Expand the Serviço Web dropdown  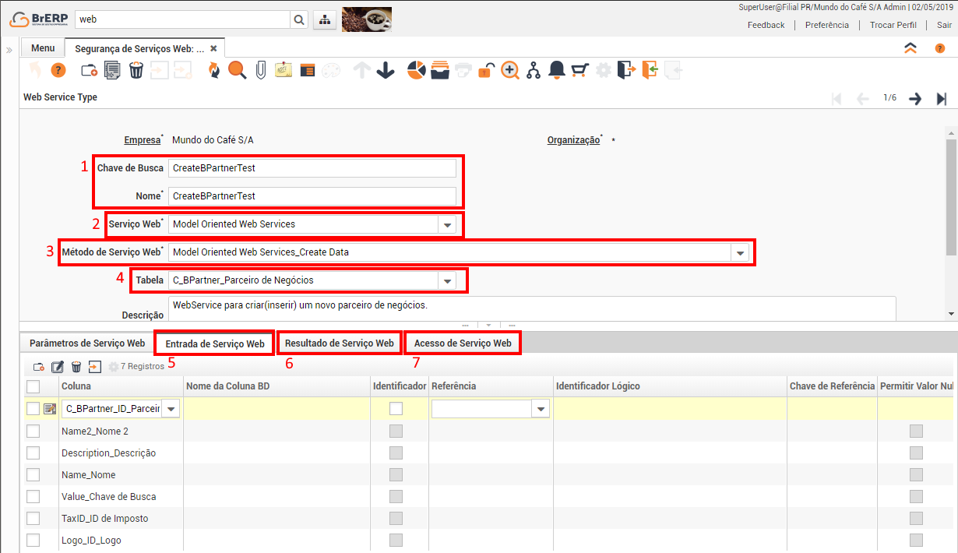447,224
